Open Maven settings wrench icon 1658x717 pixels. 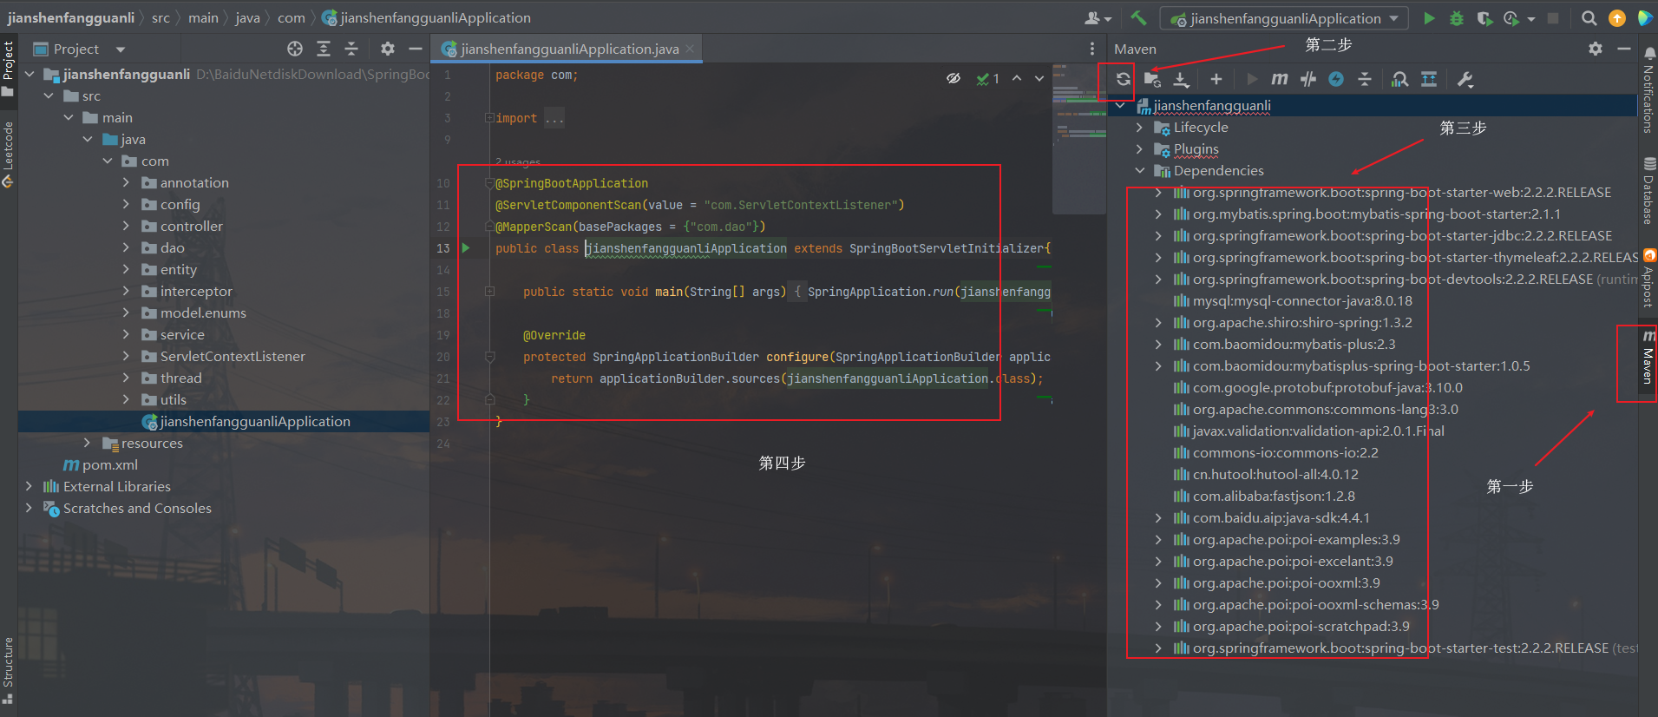tap(1465, 80)
